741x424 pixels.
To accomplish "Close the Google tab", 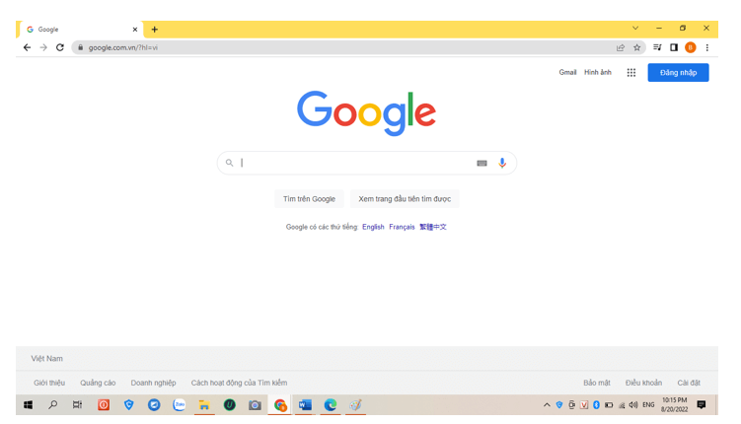I will coord(135,30).
